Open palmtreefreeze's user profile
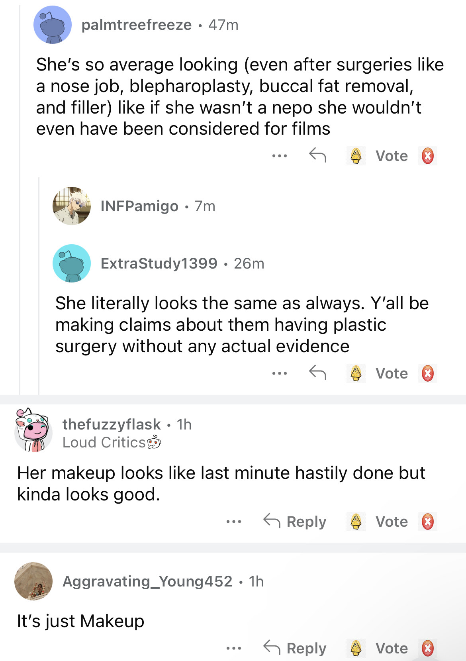Image resolution: width=466 pixels, height=661 pixels. (136, 25)
